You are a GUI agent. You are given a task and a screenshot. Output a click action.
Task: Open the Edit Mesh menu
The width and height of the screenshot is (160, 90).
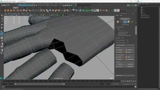point(34,3)
